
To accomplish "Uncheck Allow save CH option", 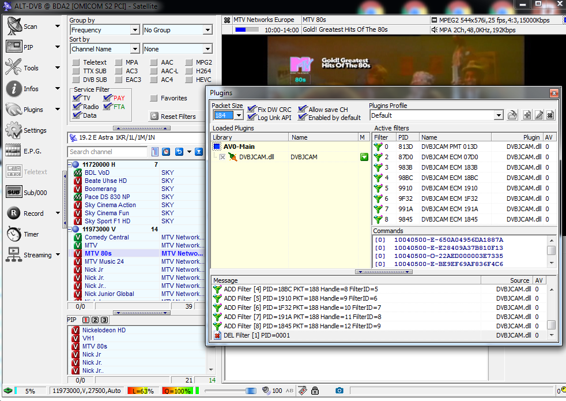I will pyautogui.click(x=303, y=108).
